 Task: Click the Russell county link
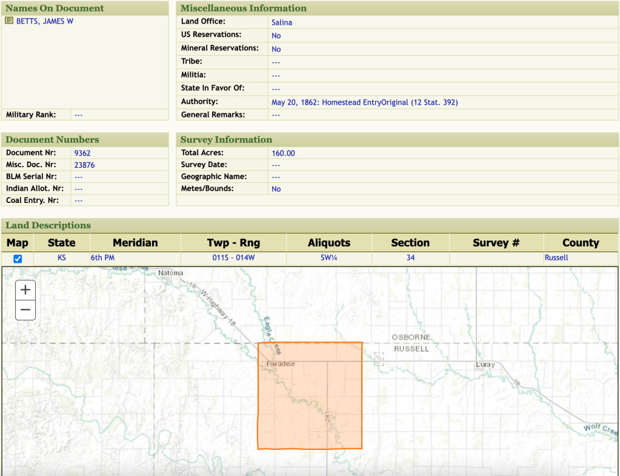pyautogui.click(x=556, y=258)
